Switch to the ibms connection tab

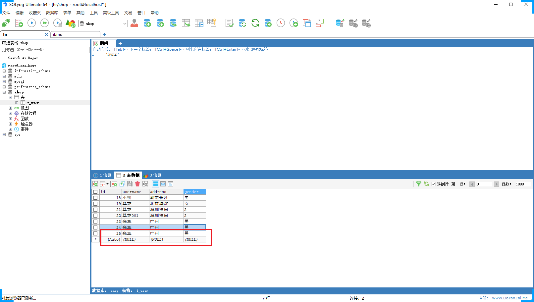point(75,34)
